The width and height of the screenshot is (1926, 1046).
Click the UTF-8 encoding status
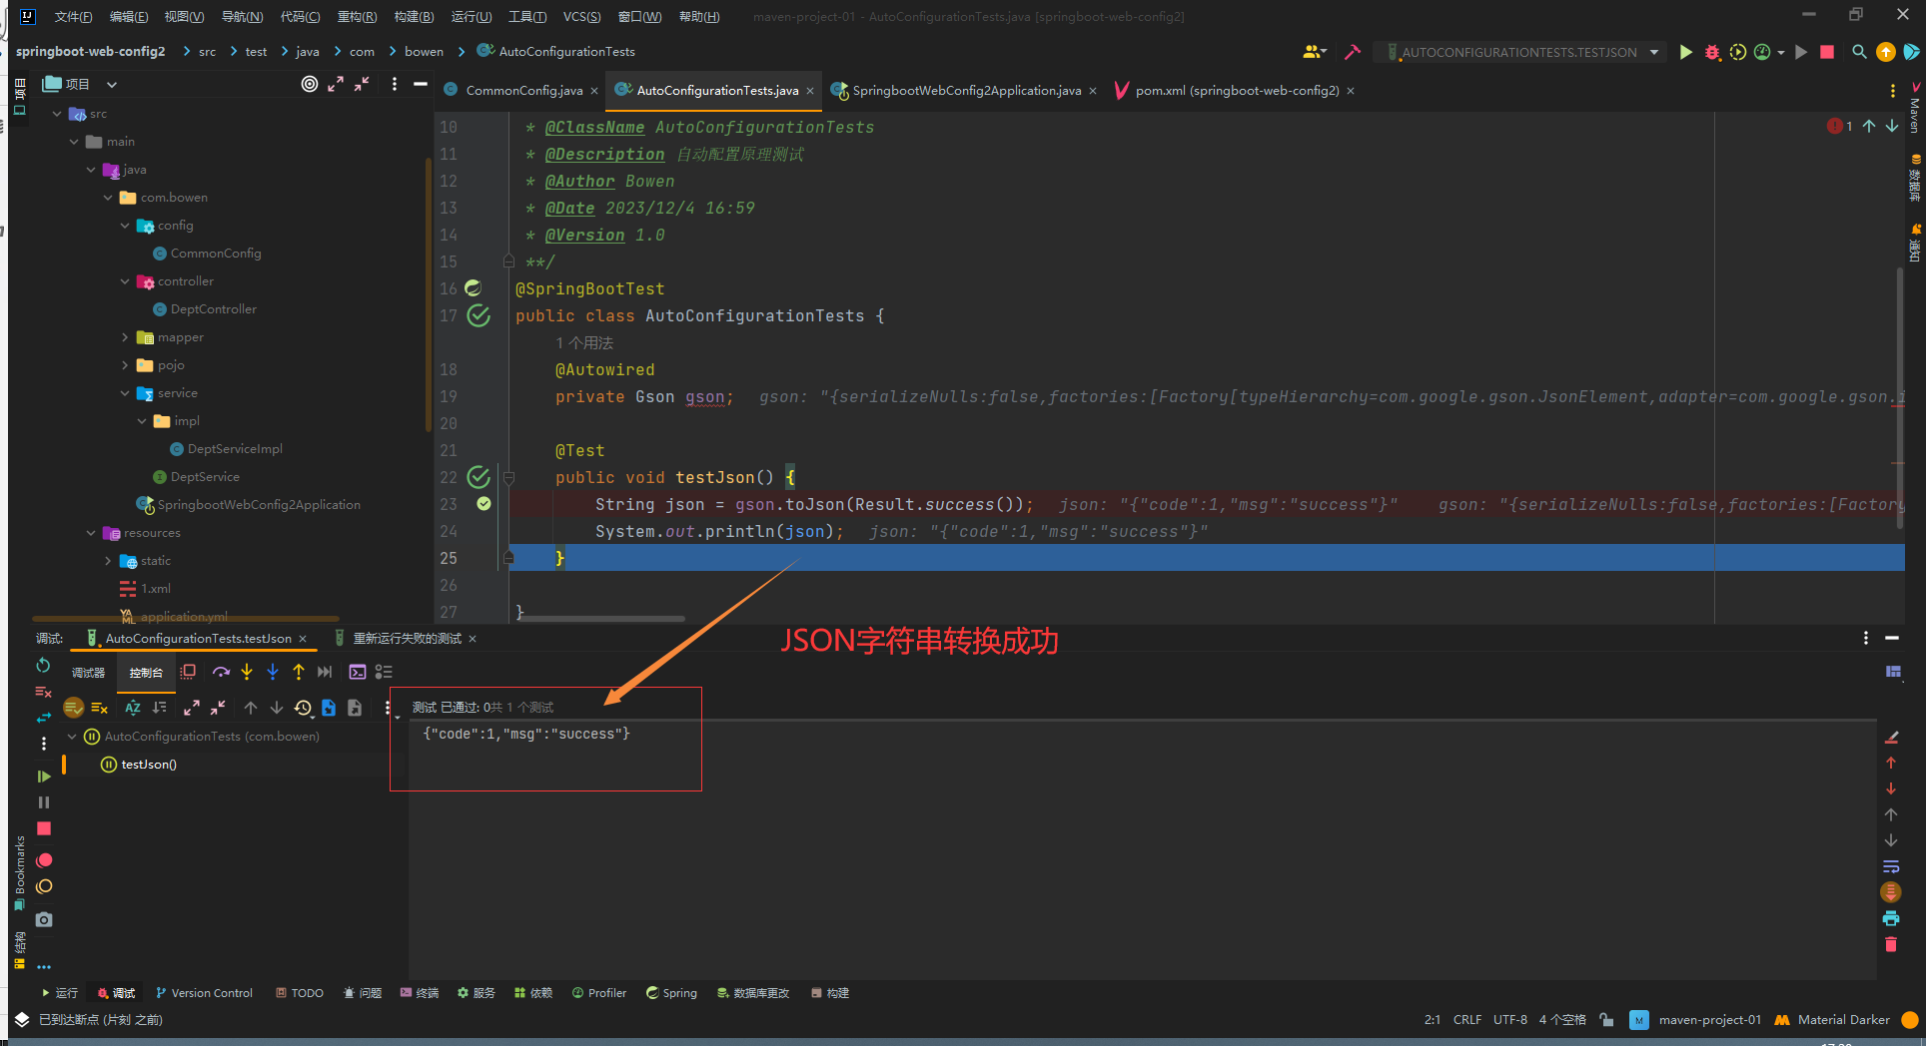click(1509, 1020)
